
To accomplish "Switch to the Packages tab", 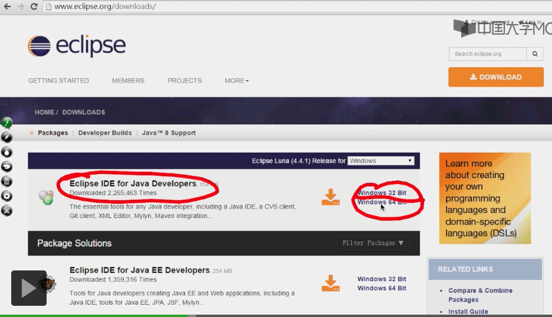I will pos(53,133).
